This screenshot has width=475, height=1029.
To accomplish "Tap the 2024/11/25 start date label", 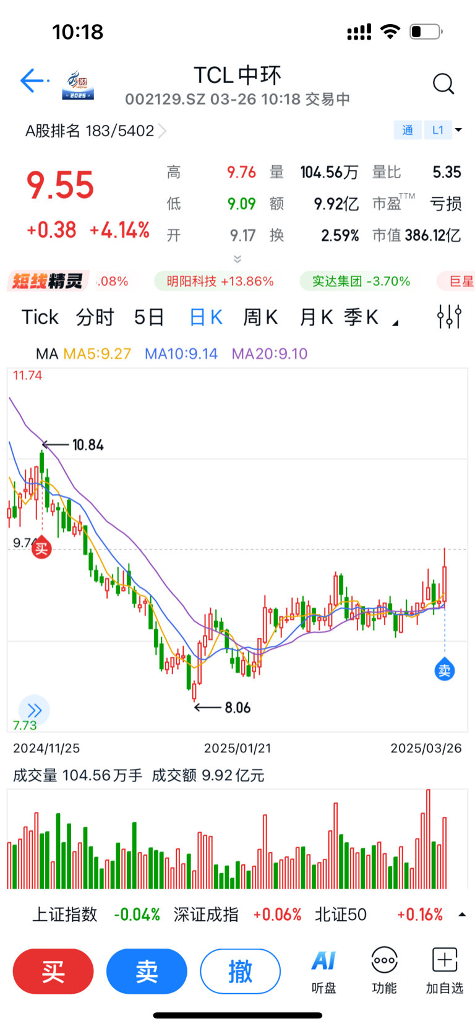I will (46, 748).
